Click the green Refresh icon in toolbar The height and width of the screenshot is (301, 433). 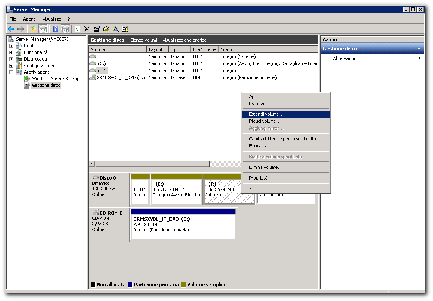pos(78,29)
